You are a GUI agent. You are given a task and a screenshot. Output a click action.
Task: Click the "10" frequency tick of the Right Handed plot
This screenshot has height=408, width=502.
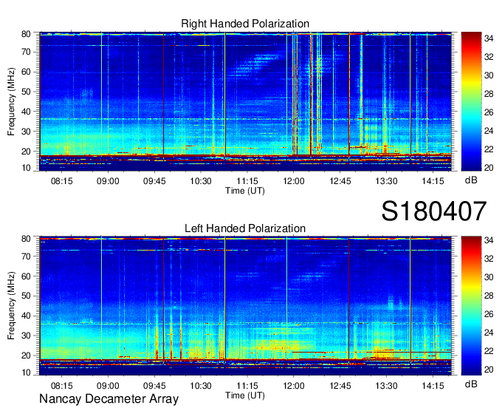click(26, 168)
